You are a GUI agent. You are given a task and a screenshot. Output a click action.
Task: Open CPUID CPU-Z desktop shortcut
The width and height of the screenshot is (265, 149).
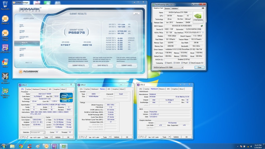(5, 49)
